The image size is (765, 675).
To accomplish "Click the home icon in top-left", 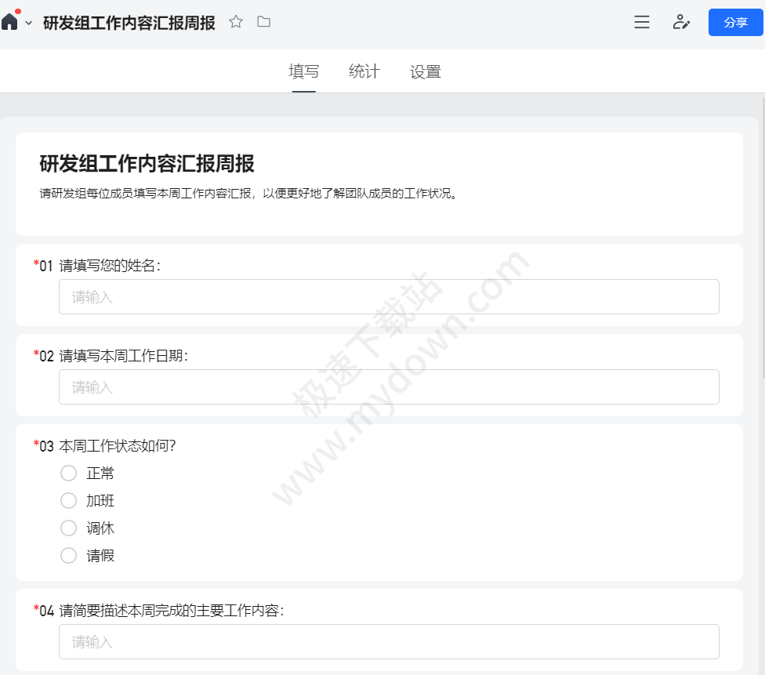I will tap(9, 22).
